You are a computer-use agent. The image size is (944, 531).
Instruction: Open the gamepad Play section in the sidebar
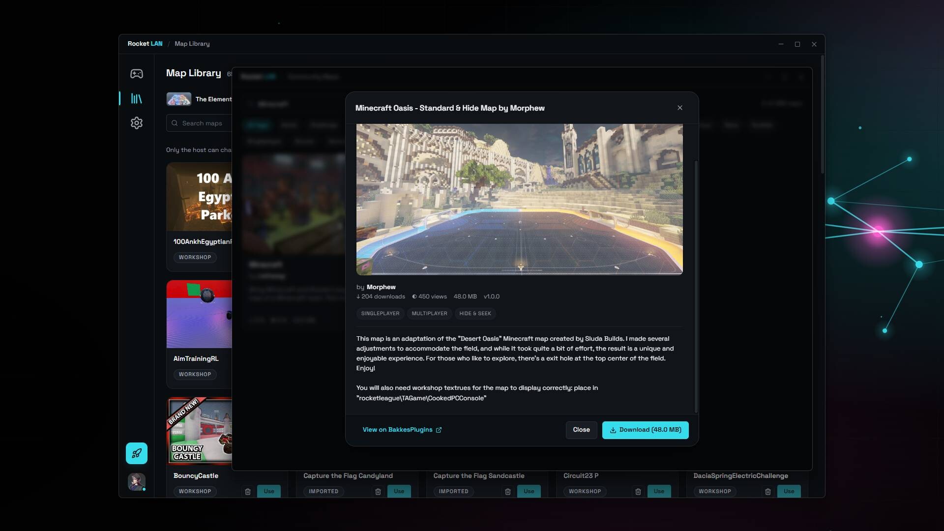(137, 74)
